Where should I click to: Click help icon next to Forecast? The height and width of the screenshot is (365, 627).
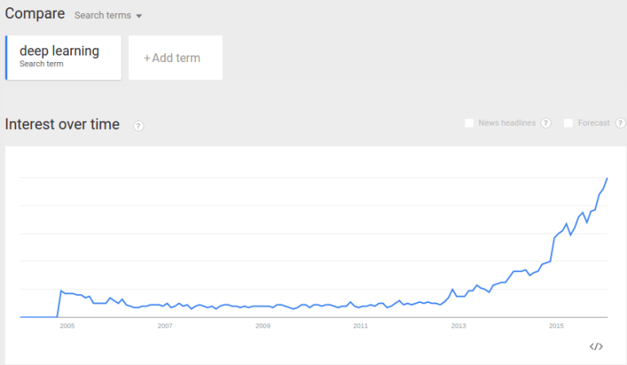[x=620, y=123]
